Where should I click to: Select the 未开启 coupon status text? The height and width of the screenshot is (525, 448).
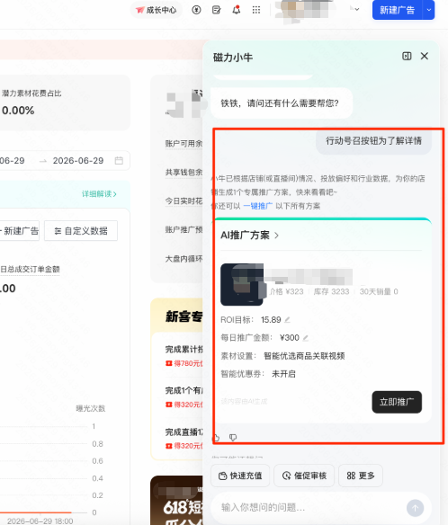[x=283, y=374]
